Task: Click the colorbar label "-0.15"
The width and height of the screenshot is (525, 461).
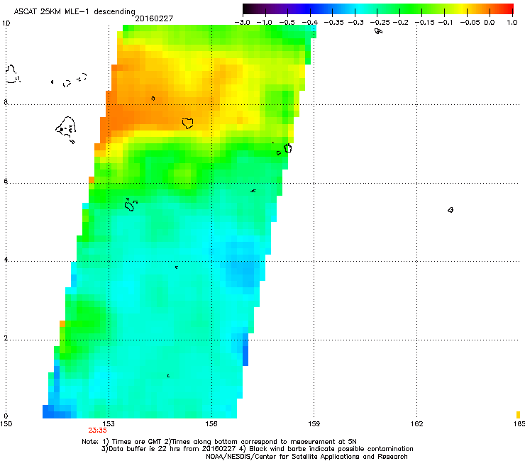Action: click(x=425, y=23)
